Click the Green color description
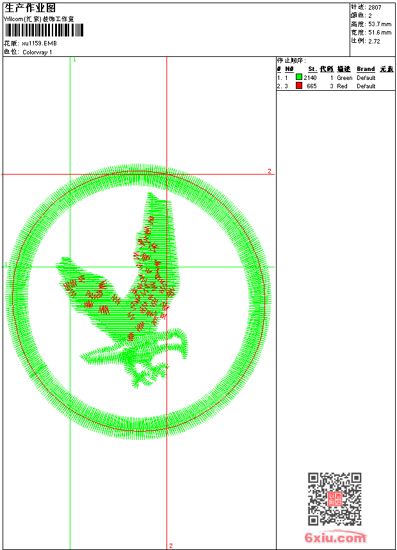397x550 pixels. pos(344,78)
